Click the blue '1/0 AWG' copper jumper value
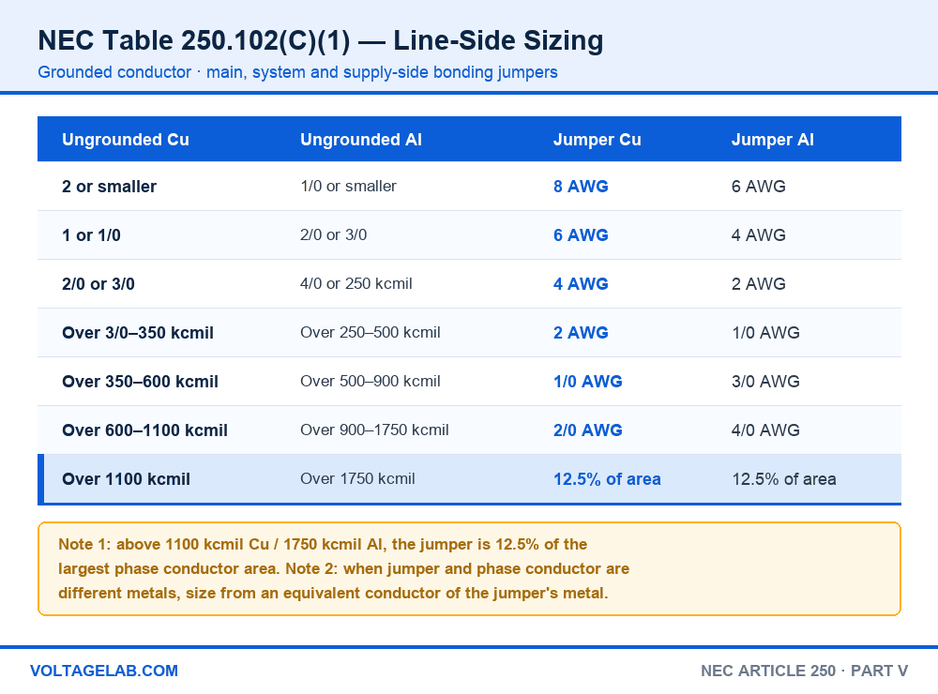This screenshot has width=938, height=694. pos(588,382)
